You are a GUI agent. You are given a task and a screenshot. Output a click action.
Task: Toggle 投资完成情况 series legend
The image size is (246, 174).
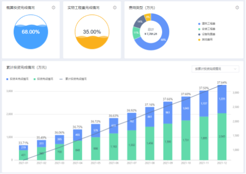(43, 79)
